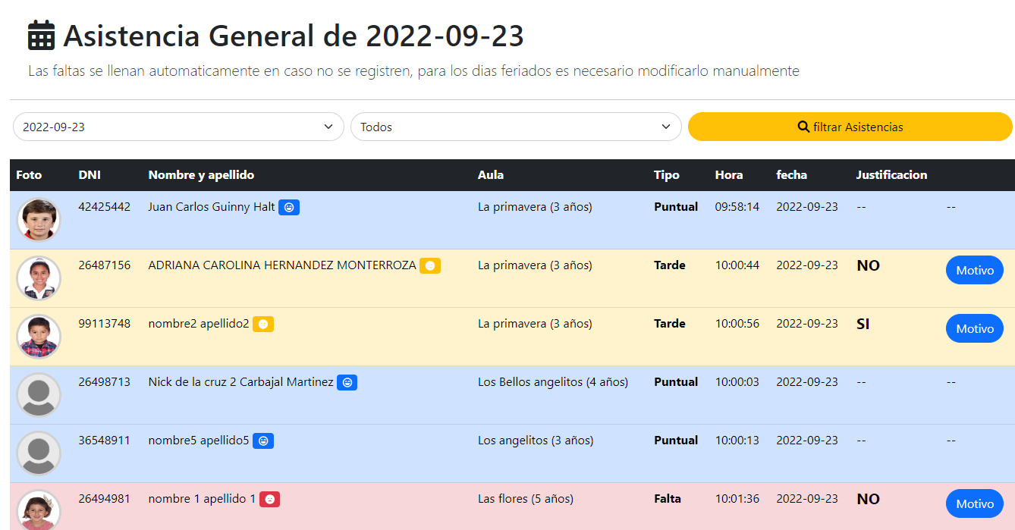Image resolution: width=1015 pixels, height=530 pixels.
Task: Click the Motivo button for nombre 1 apellido 1
Action: pyautogui.click(x=974, y=503)
